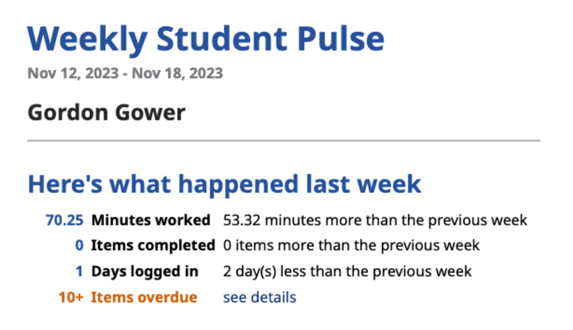Click the Here's what happened last week heading
The height and width of the screenshot is (330, 573).
click(225, 183)
